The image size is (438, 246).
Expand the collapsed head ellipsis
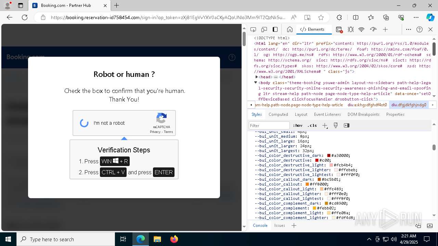click(276, 77)
